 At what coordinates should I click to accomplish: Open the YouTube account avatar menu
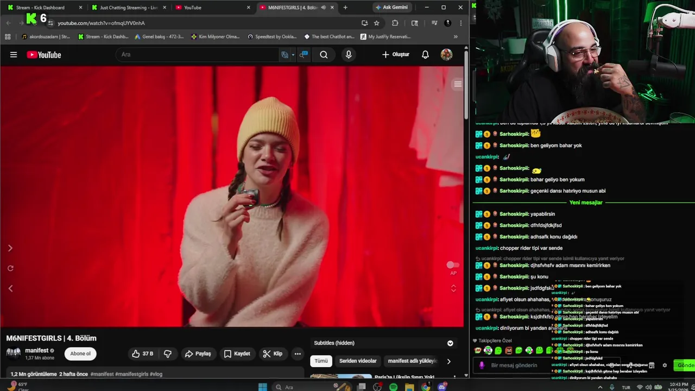point(446,54)
